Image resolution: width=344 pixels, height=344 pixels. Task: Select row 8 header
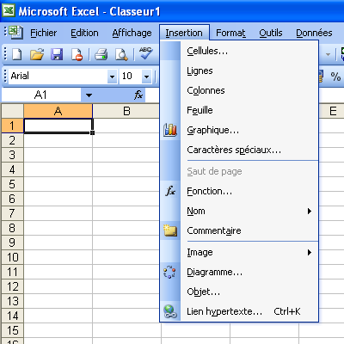12,228
